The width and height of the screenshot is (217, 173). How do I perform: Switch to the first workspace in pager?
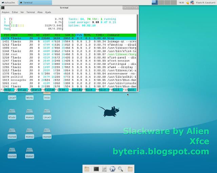155,2
